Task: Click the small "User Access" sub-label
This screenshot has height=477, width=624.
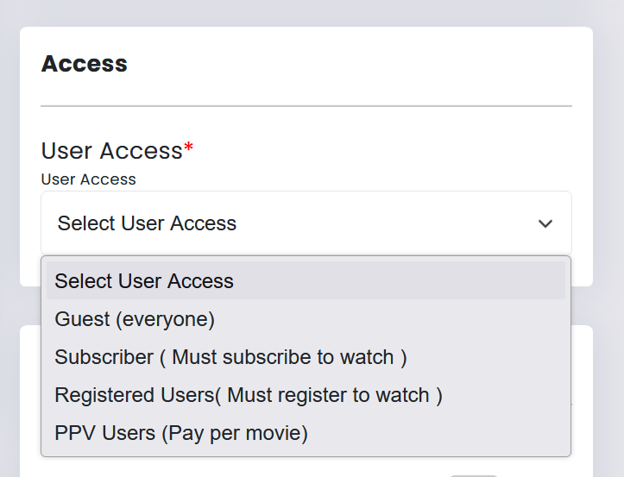Action: click(89, 179)
